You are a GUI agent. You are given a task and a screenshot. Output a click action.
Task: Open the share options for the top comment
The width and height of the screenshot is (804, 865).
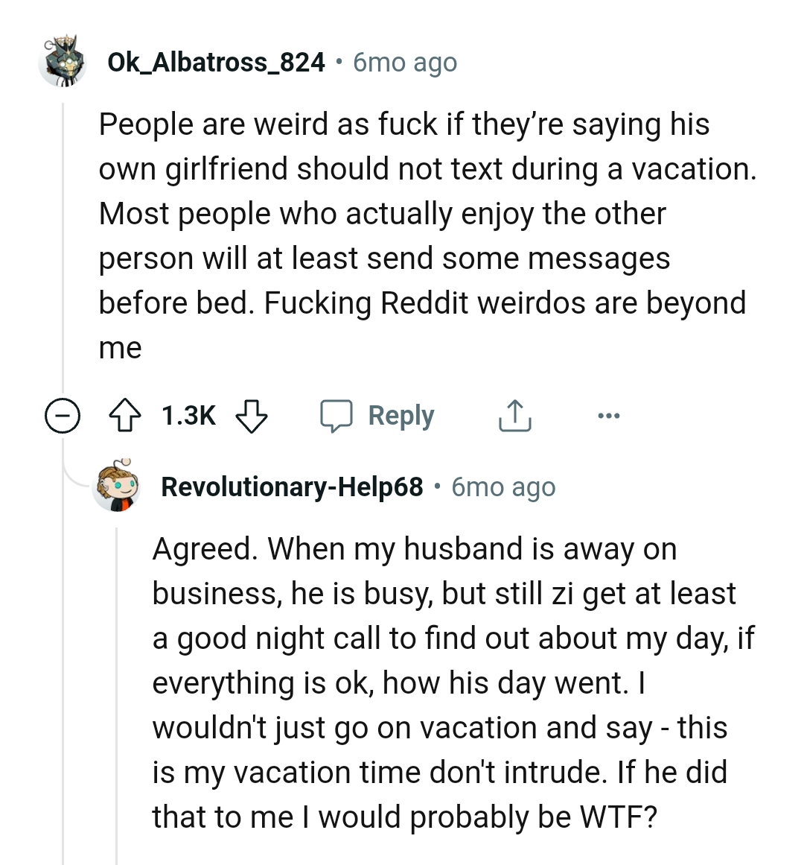514,416
